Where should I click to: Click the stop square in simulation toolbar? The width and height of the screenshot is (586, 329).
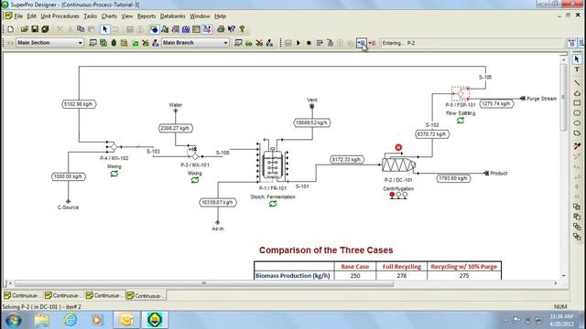(309, 43)
